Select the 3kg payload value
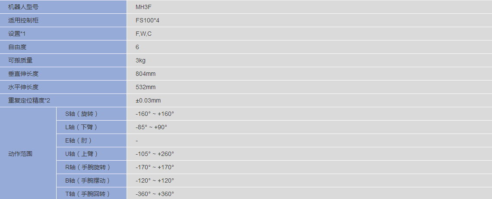Viewport: 492px width, 199px height. tap(140, 60)
